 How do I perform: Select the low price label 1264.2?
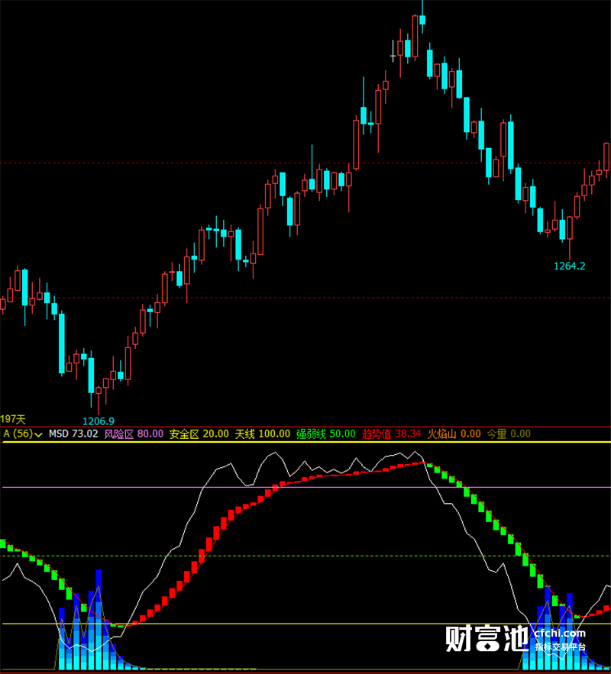coord(569,266)
